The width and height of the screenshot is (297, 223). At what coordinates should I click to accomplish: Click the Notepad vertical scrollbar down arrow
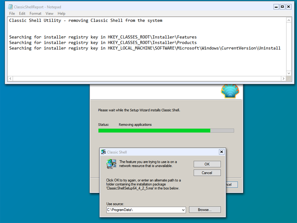click(x=289, y=73)
